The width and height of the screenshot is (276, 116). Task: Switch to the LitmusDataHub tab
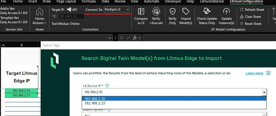click(212, 1)
